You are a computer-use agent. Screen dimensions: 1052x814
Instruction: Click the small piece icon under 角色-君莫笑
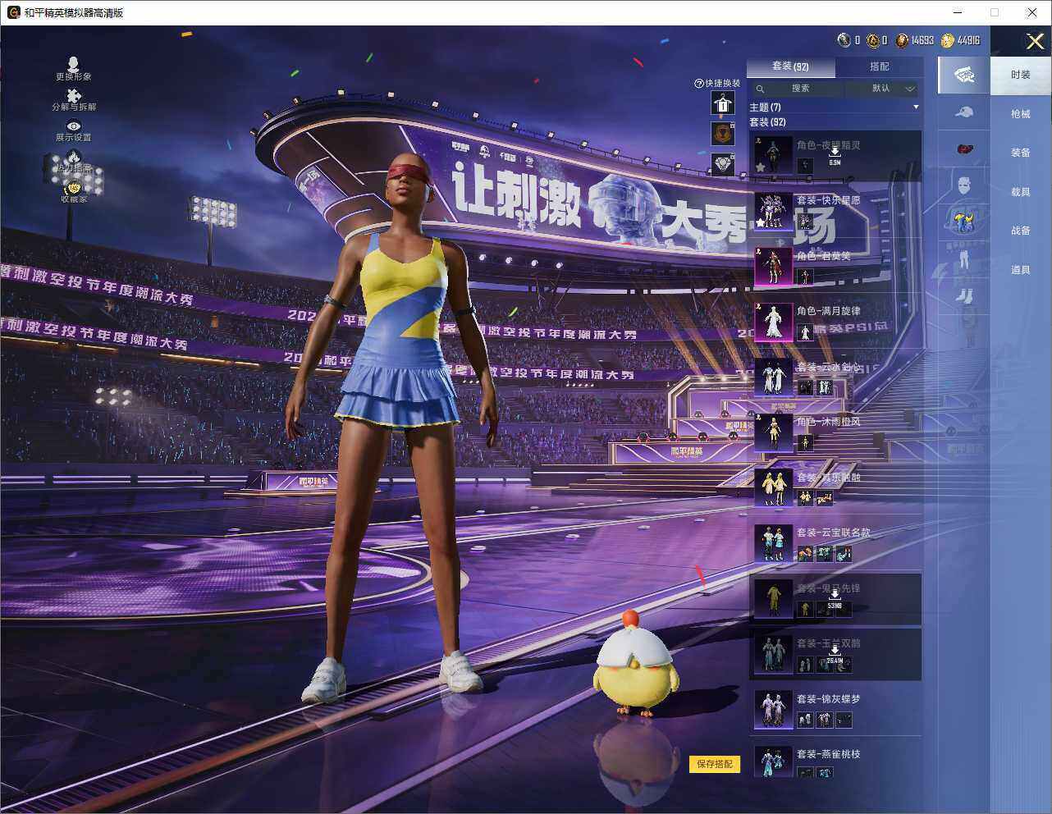(805, 277)
